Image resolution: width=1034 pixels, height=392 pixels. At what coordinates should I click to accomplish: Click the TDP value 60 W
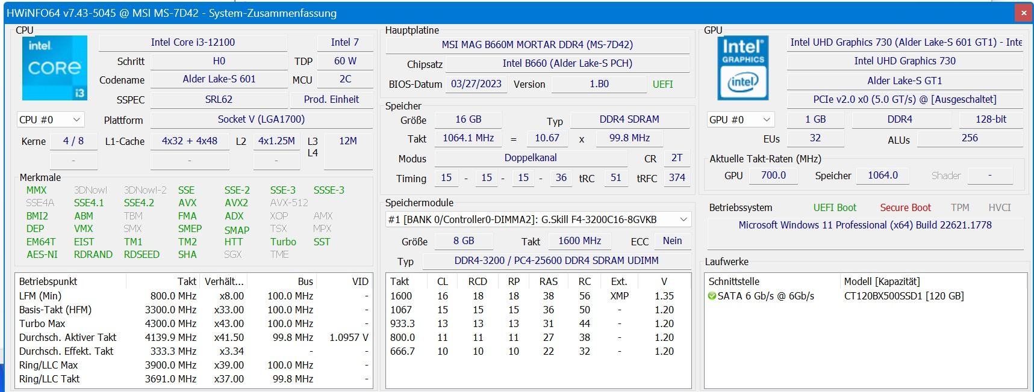[x=344, y=61]
